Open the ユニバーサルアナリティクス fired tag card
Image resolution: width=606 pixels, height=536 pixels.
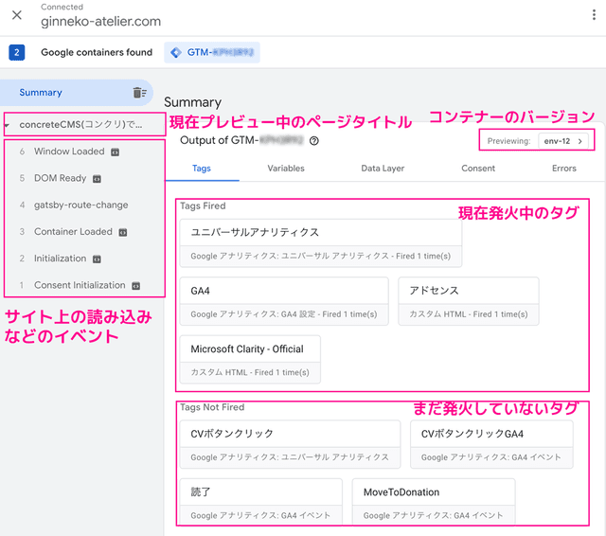321,243
